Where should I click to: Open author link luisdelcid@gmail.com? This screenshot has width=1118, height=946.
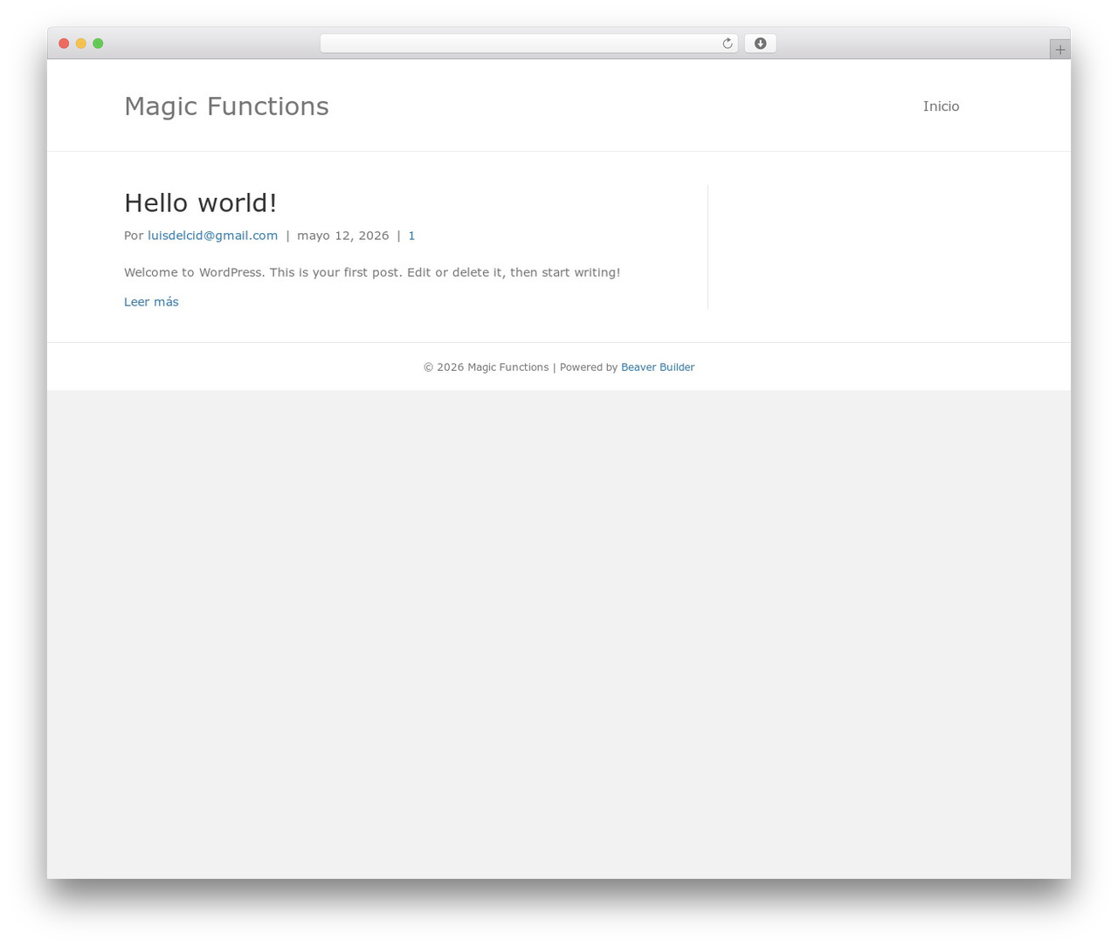[212, 236]
